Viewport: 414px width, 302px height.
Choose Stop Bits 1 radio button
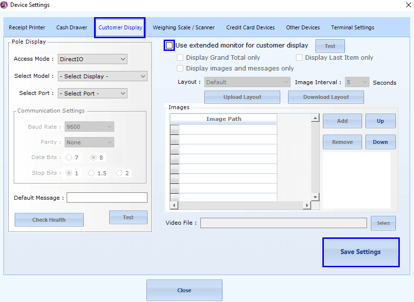pos(69,173)
